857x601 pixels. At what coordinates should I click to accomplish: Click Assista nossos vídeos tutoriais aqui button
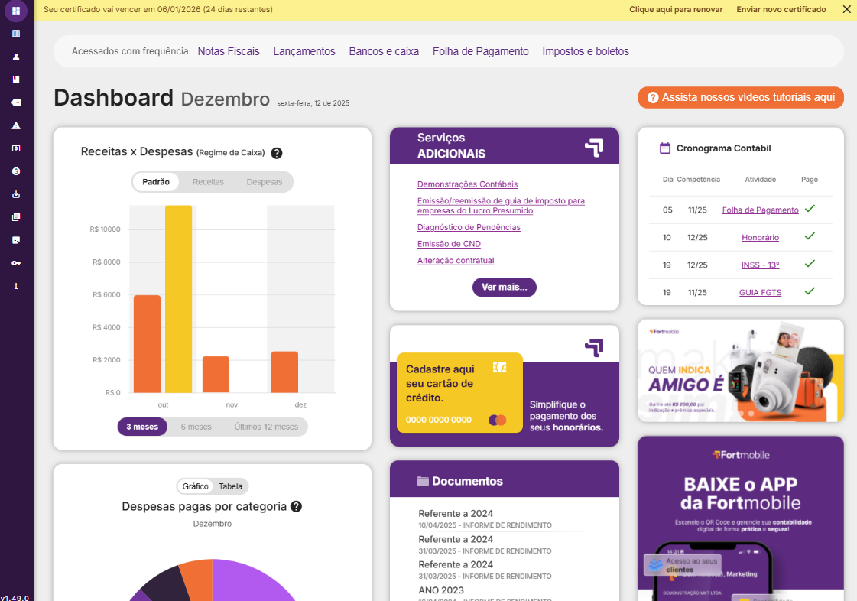(x=741, y=98)
